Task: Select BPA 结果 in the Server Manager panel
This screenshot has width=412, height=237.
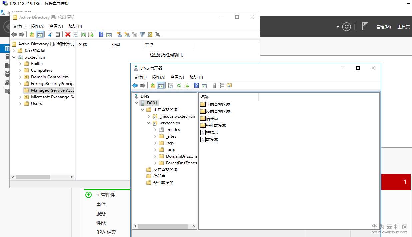Action: pyautogui.click(x=106, y=232)
